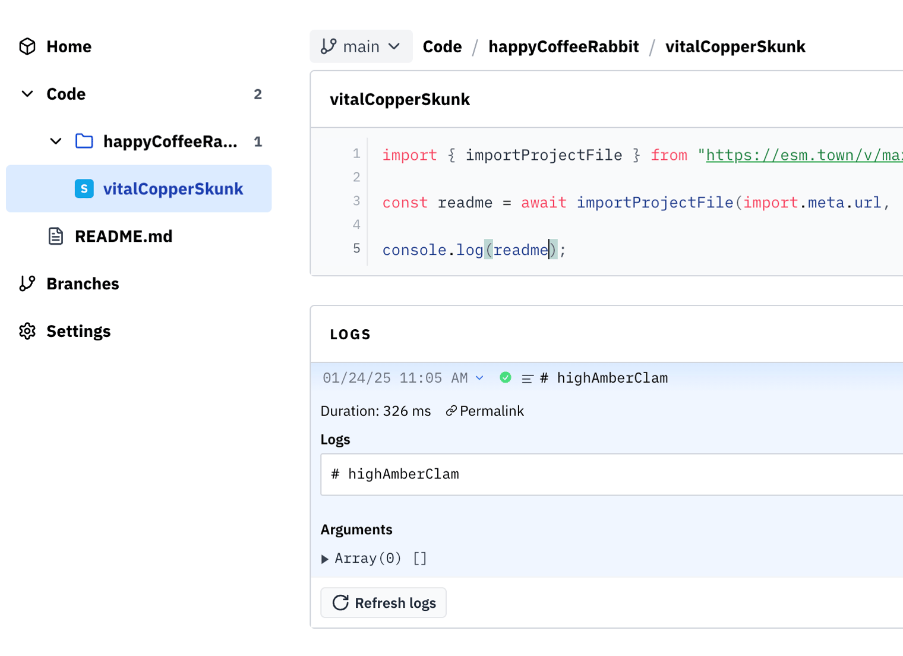
Task: Open the esm.town import URL
Action: pos(803,155)
